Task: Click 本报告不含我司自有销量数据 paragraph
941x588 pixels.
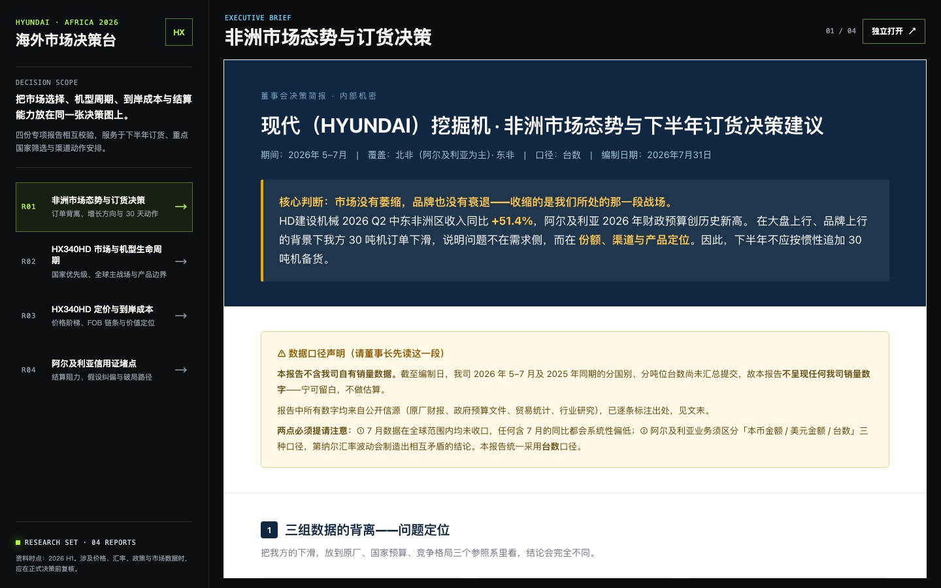Action: 574,382
